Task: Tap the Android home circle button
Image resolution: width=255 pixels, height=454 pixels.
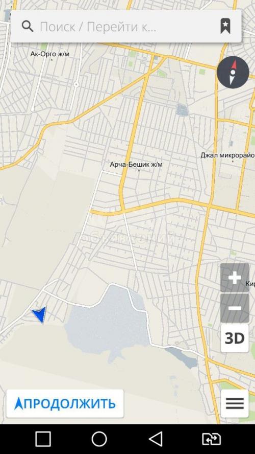Action: (99, 439)
